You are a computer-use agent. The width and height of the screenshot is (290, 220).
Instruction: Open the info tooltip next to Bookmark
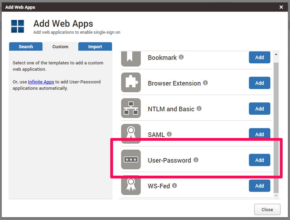point(182,57)
